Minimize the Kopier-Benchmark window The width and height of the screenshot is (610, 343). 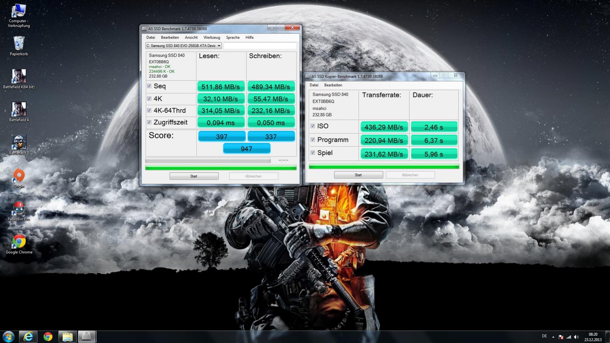pyautogui.click(x=435, y=75)
